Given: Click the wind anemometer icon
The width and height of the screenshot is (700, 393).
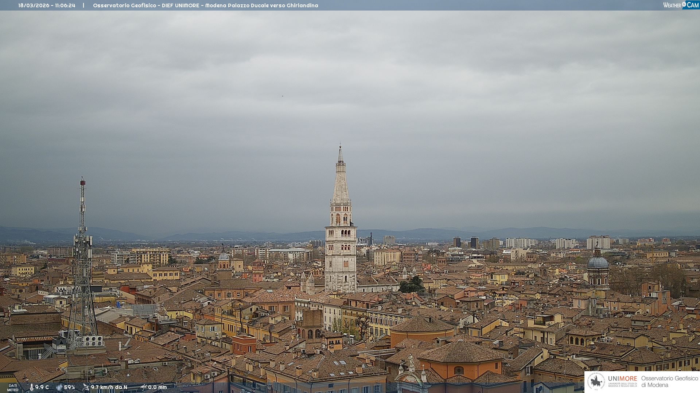Looking at the screenshot, I should pyautogui.click(x=86, y=387).
